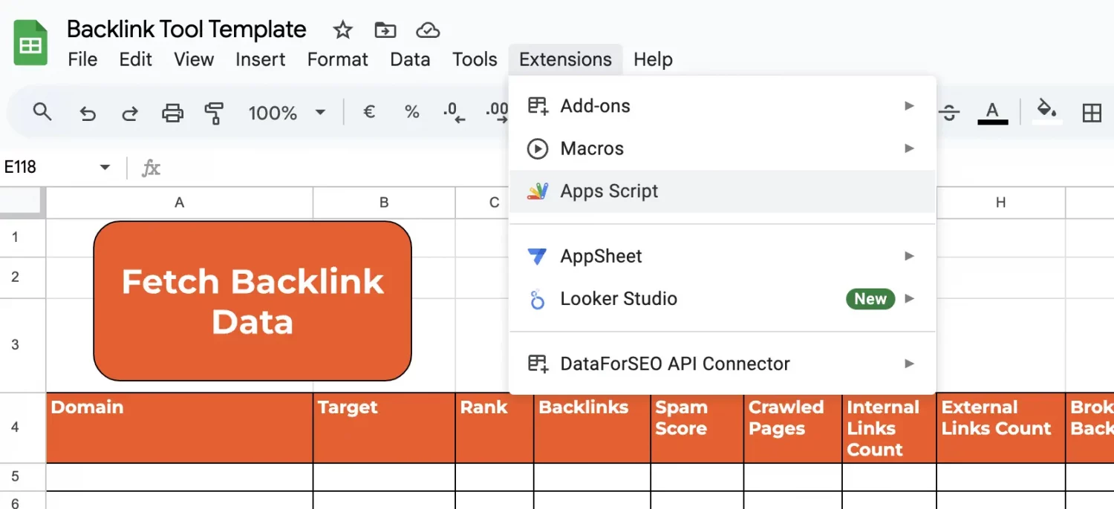Image resolution: width=1114 pixels, height=509 pixels.
Task: Click the Looker Studio icon
Action: click(x=538, y=299)
